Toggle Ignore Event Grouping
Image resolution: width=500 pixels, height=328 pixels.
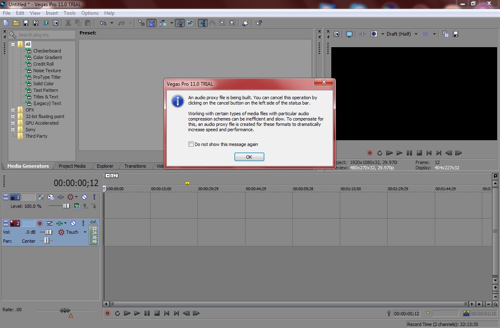click(190, 23)
